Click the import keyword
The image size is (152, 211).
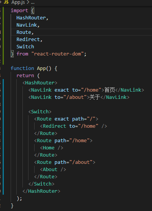(x=19, y=11)
